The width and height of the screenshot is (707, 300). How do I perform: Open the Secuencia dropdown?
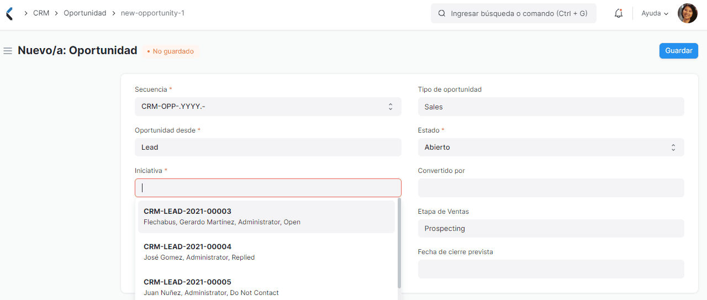[268, 107]
